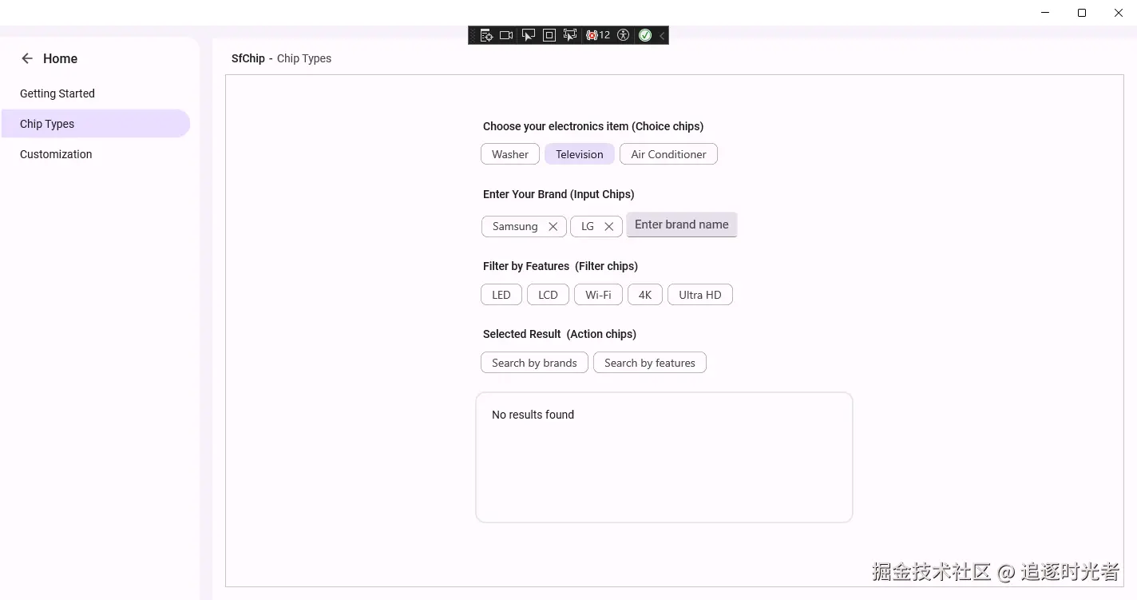1137x600 pixels.
Task: Toggle display layout adorners square icon
Action: pyautogui.click(x=549, y=35)
